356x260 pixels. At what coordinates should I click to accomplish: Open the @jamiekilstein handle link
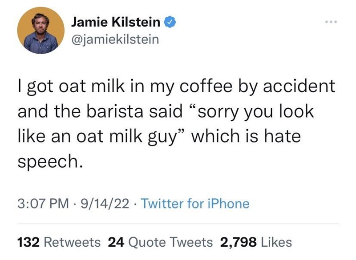[x=114, y=39]
